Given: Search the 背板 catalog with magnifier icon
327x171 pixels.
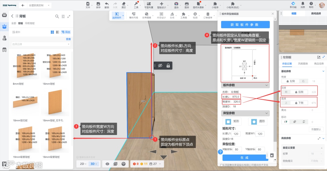Looking at the screenshot, I should pos(57,16).
